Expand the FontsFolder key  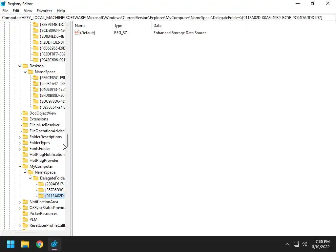[x=20, y=149]
